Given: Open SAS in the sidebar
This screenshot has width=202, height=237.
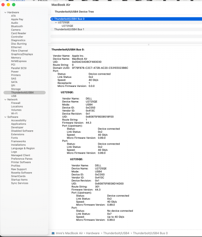Looking at the screenshot, I should click(13, 79).
